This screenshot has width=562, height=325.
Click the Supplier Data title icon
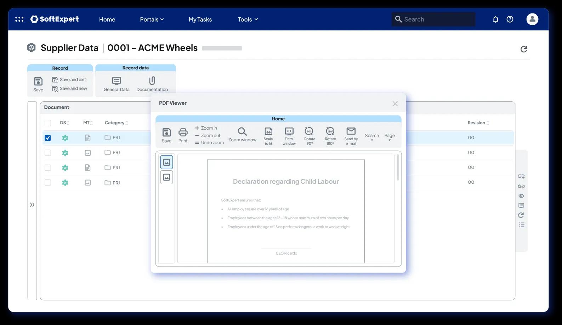32,47
